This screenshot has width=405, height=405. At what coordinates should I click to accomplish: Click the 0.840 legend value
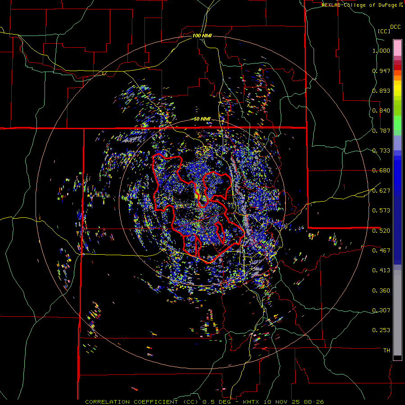(381, 111)
